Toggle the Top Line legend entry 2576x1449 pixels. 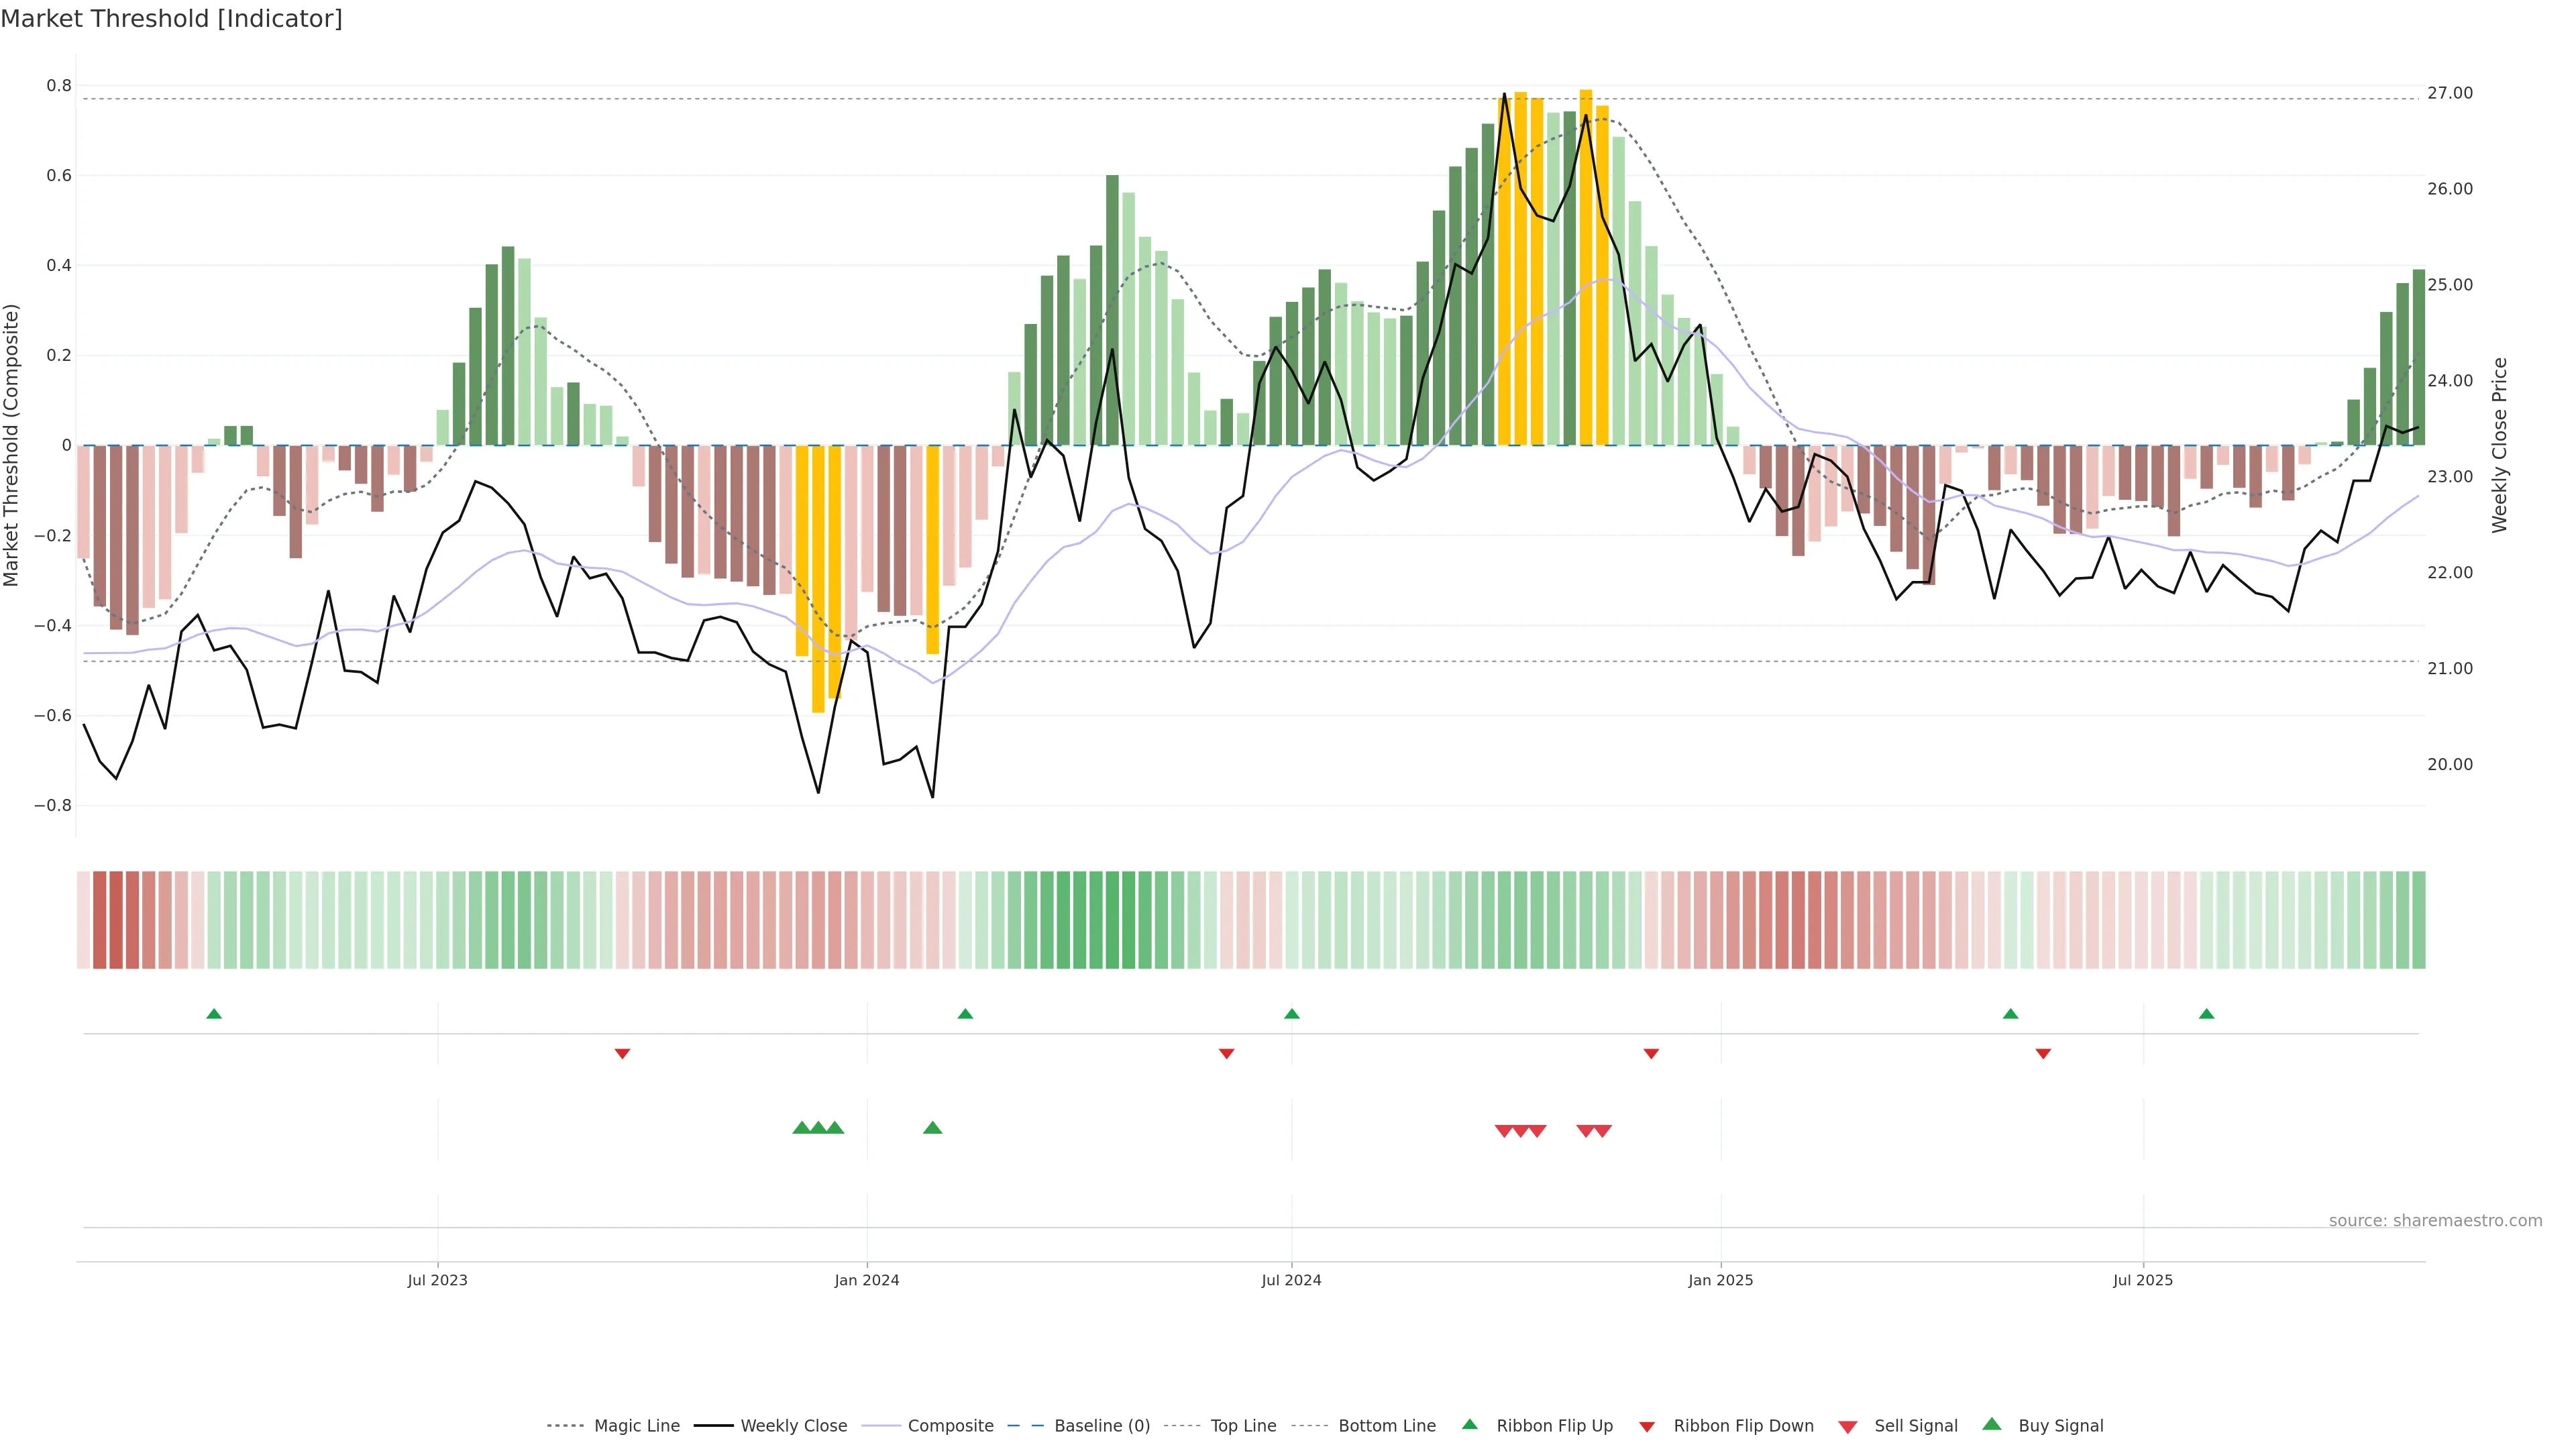pyautogui.click(x=1243, y=1426)
